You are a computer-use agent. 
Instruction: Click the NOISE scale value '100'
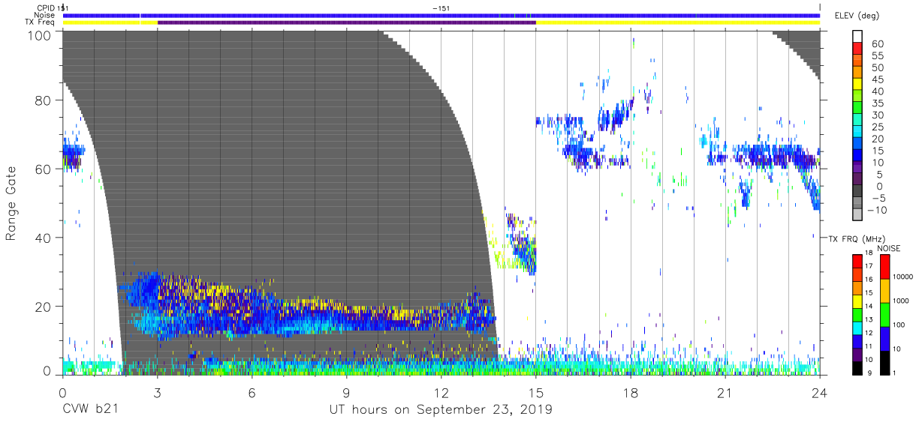click(x=897, y=325)
